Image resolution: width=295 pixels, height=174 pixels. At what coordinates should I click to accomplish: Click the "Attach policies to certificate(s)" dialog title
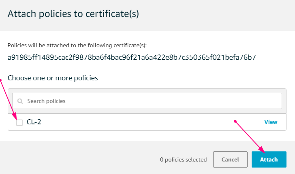pos(73,14)
